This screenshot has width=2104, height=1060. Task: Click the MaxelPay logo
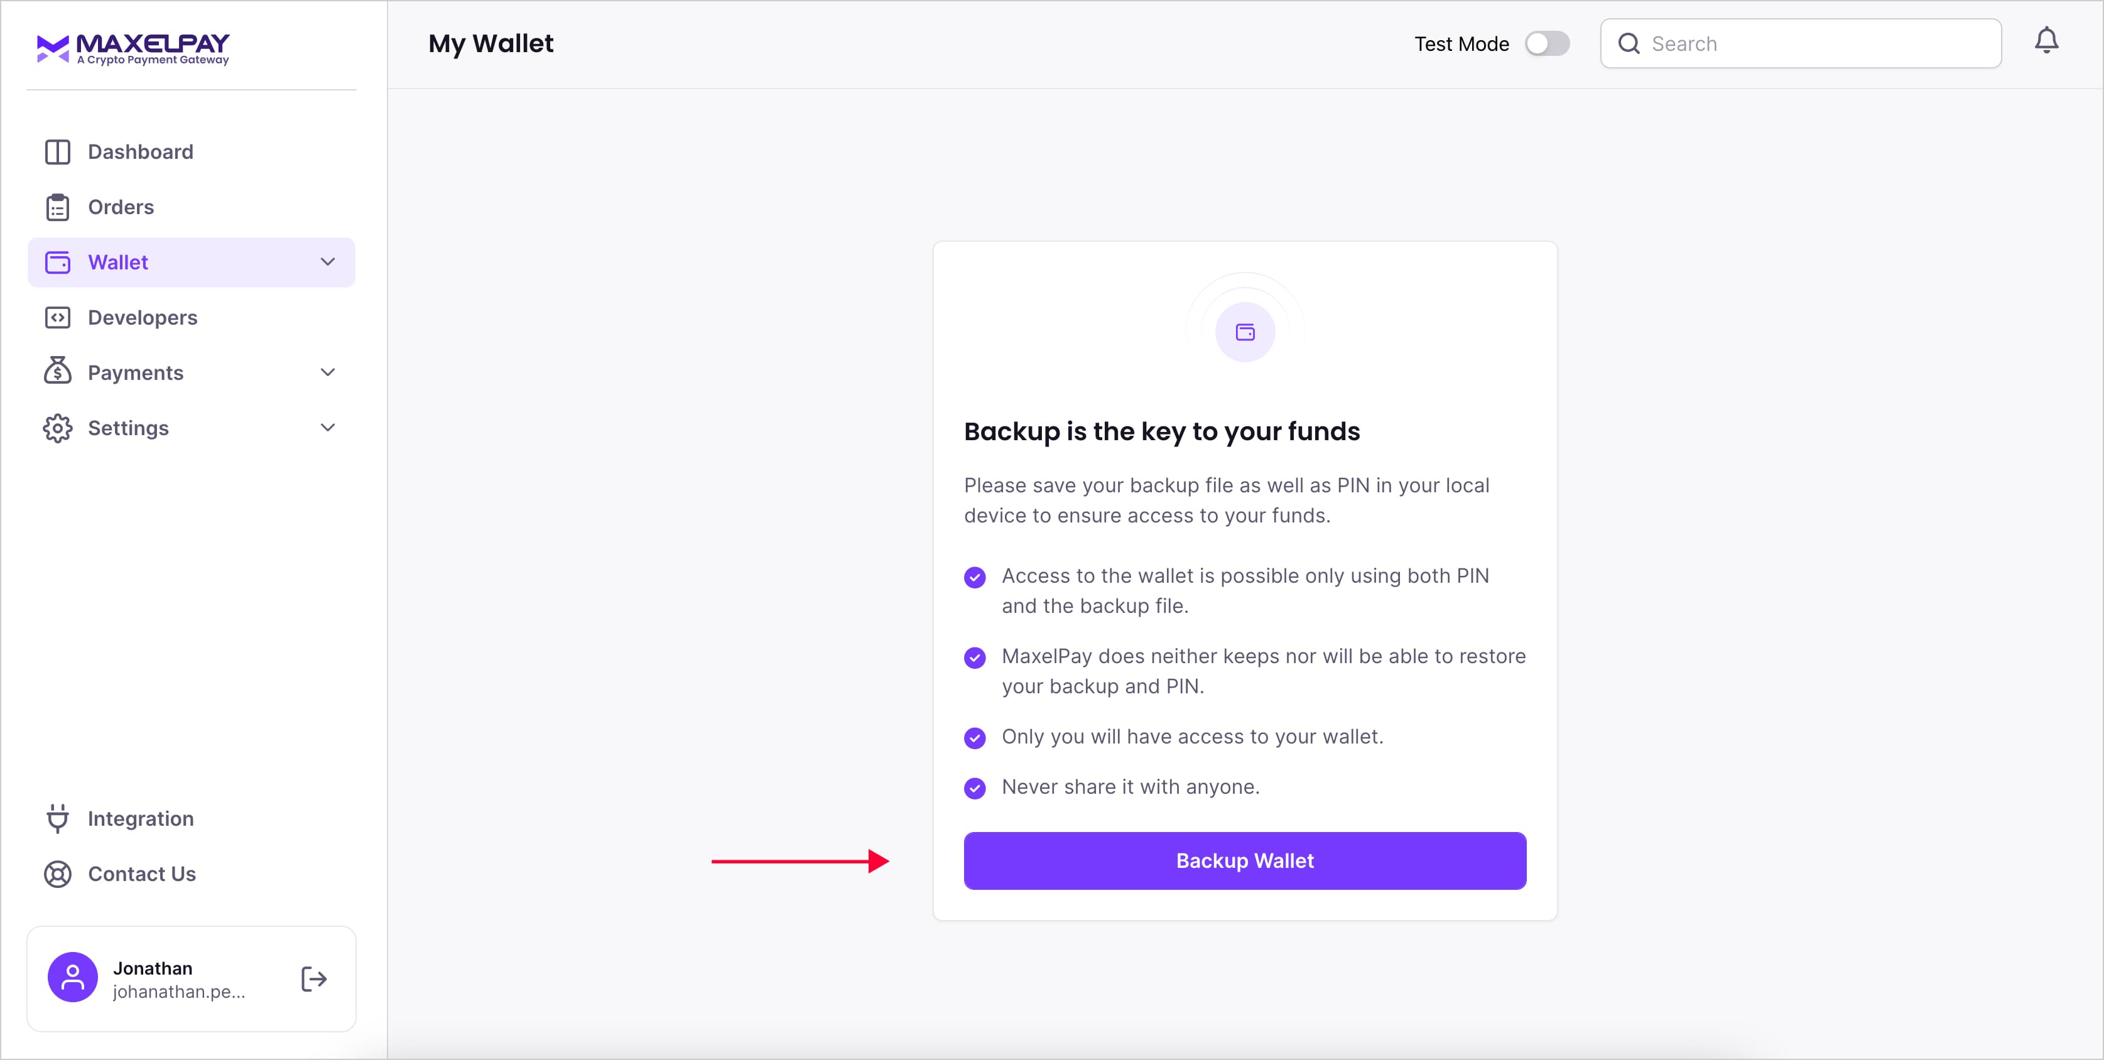(x=133, y=47)
